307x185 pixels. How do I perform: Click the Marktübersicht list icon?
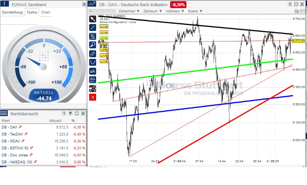4,113
